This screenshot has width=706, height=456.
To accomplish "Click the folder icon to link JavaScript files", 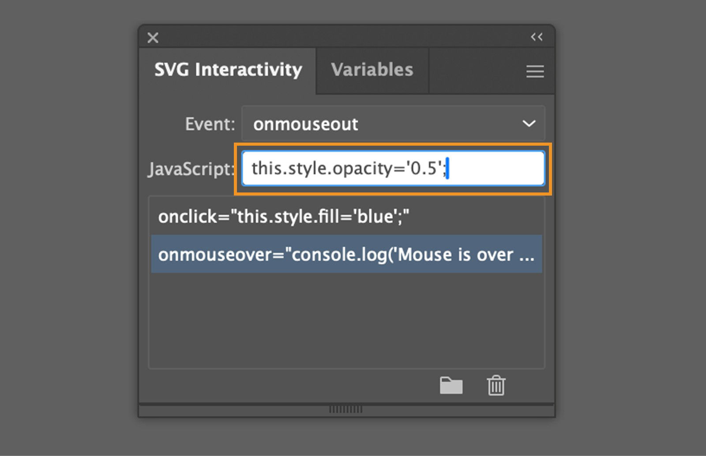I will click(x=451, y=385).
